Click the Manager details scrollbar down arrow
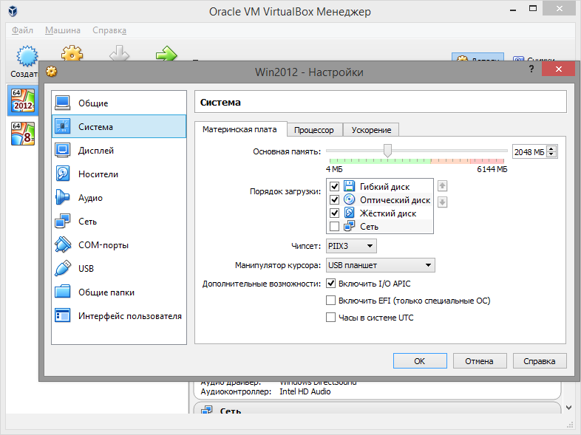The width and height of the screenshot is (581, 435). coord(568,408)
